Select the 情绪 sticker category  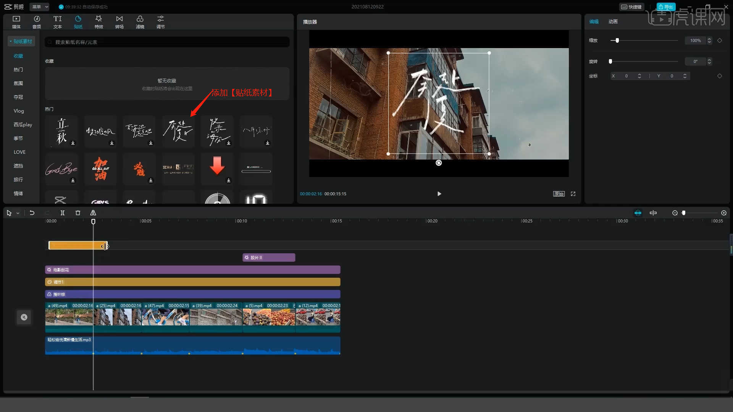coord(18,193)
